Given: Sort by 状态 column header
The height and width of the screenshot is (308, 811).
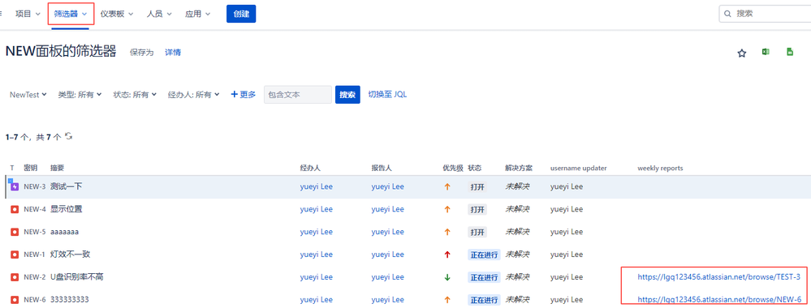Looking at the screenshot, I should click(475, 168).
